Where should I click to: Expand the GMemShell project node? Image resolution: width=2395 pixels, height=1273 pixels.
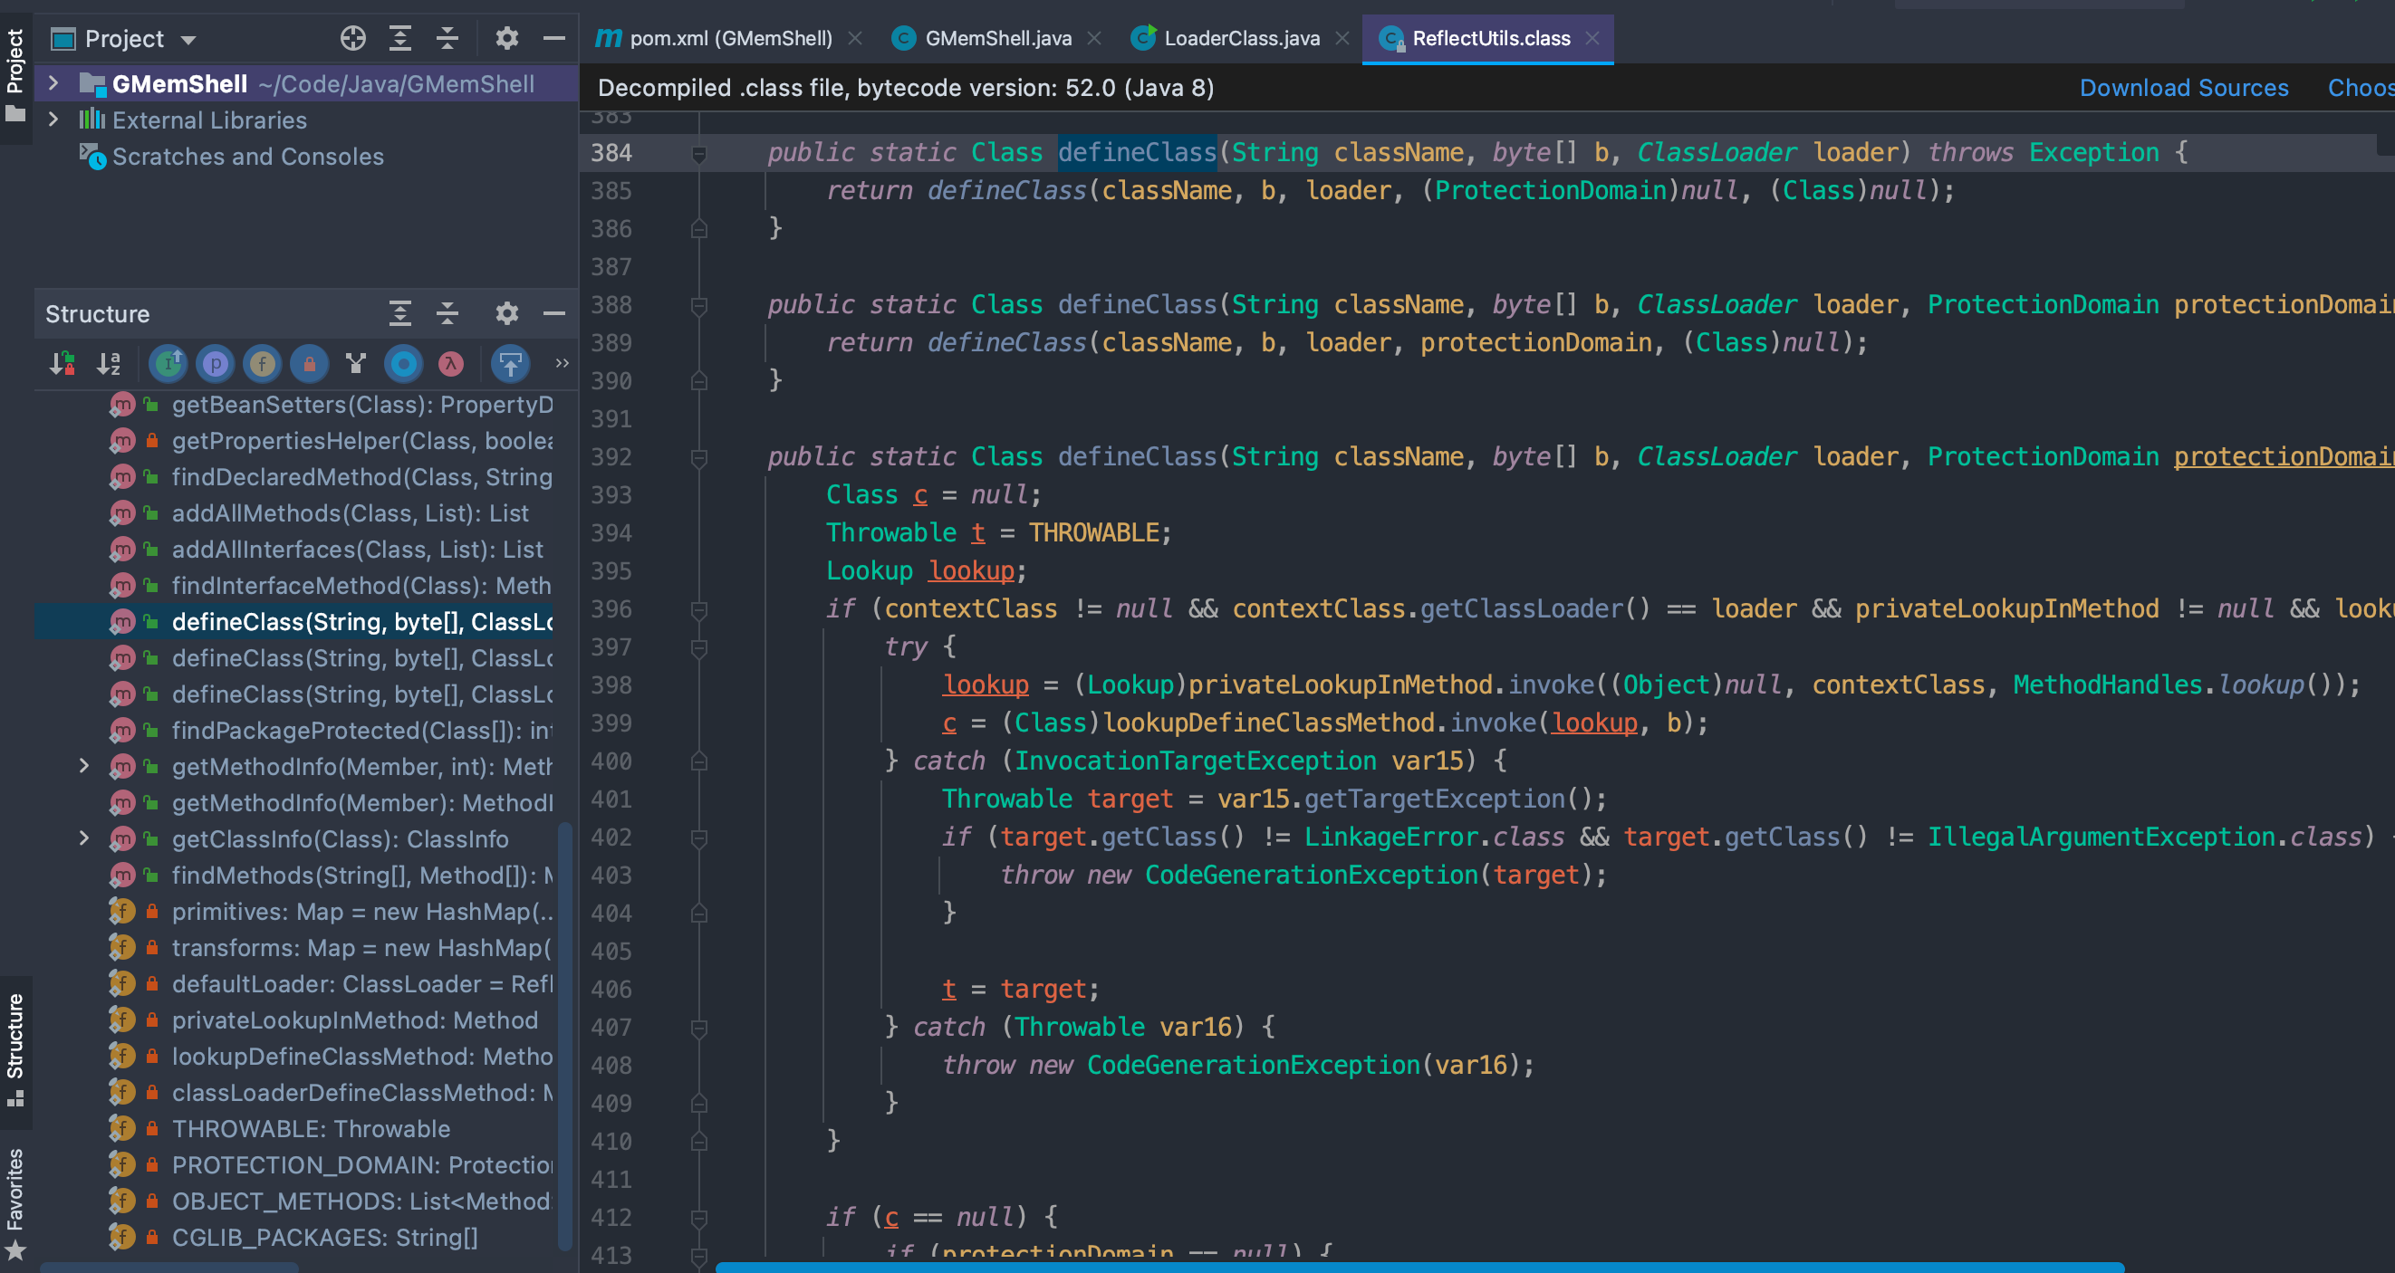(53, 83)
